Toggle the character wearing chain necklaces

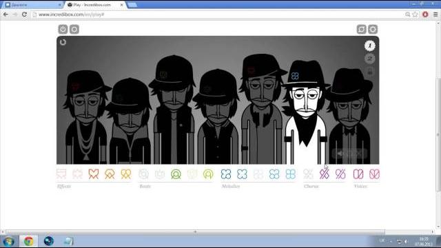pyautogui.click(x=85, y=118)
